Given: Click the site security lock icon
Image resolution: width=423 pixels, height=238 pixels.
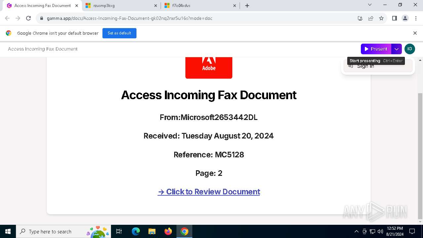Looking at the screenshot, I should [42, 18].
